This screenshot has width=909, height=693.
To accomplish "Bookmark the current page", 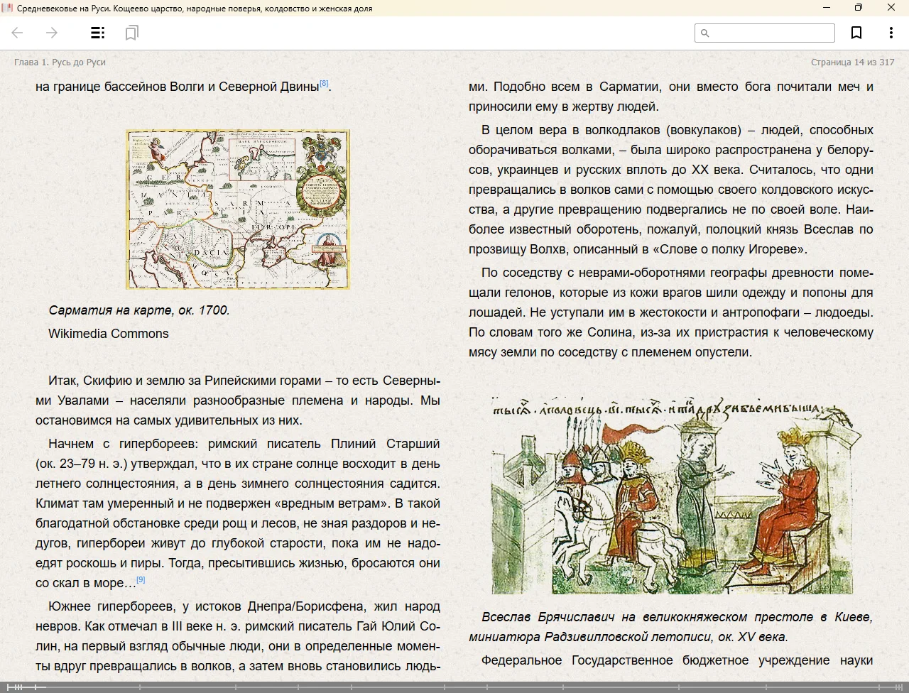I will tap(856, 33).
